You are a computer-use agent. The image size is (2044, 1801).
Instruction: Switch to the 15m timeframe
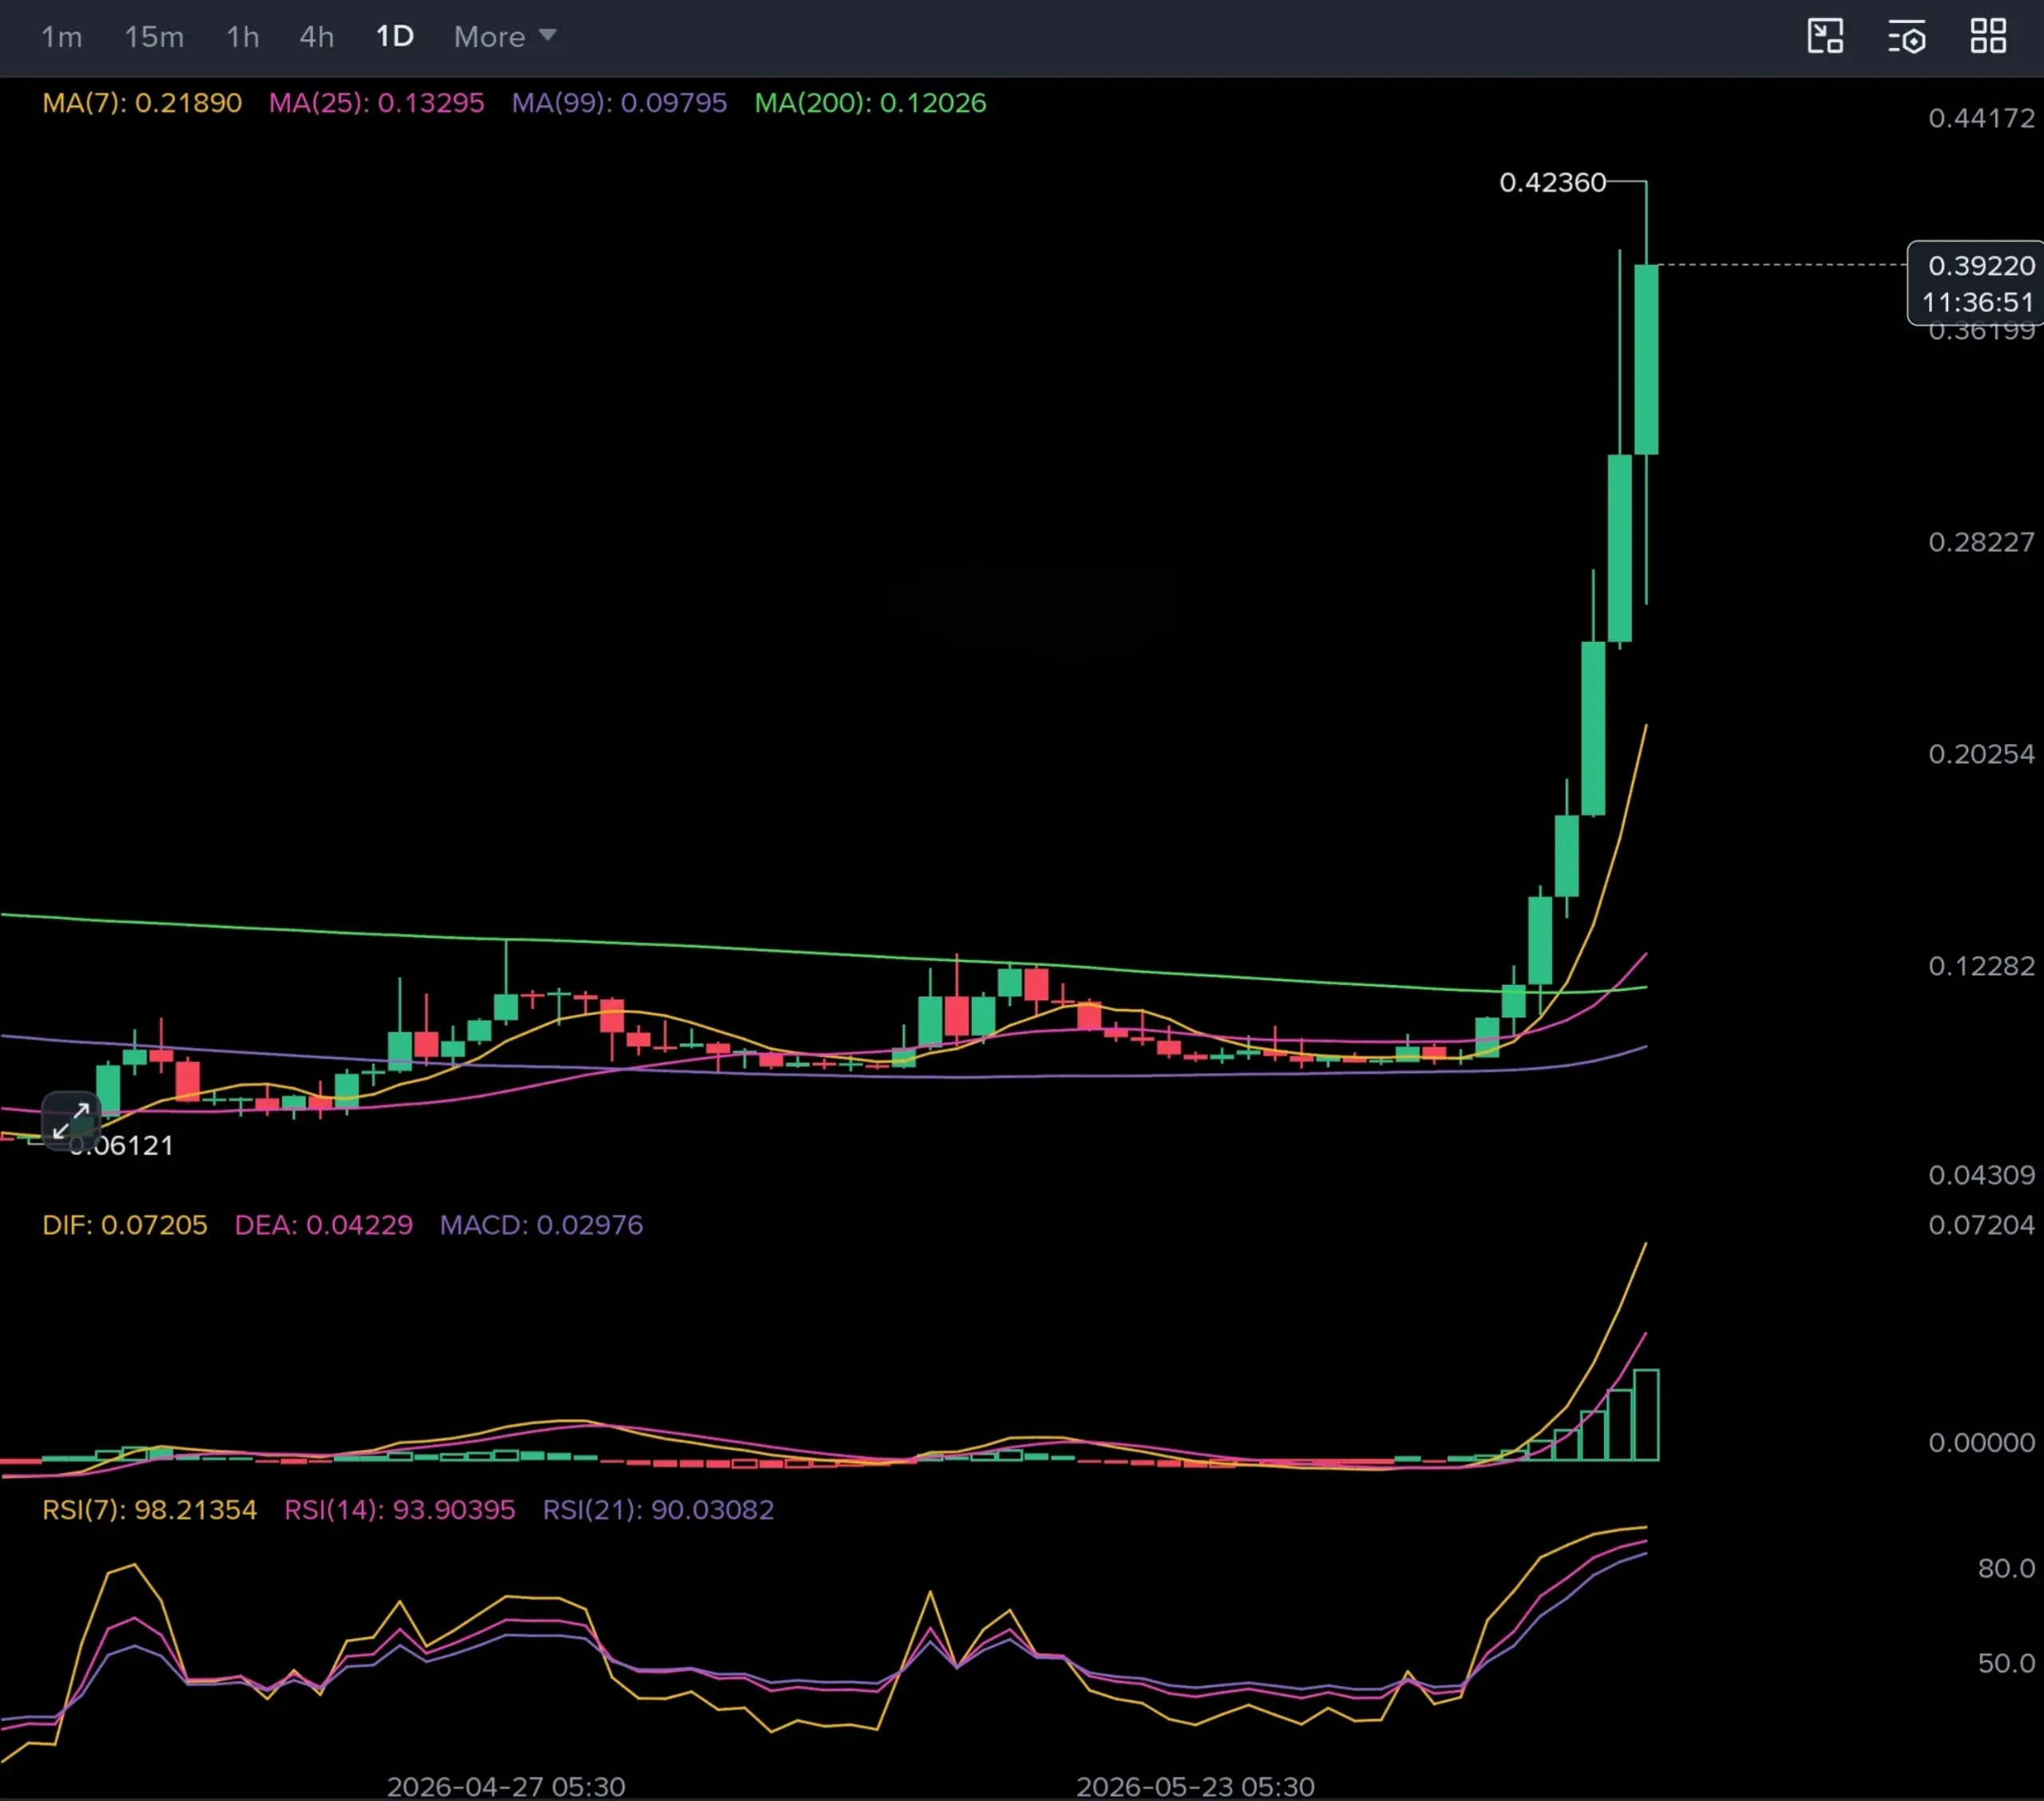154,37
